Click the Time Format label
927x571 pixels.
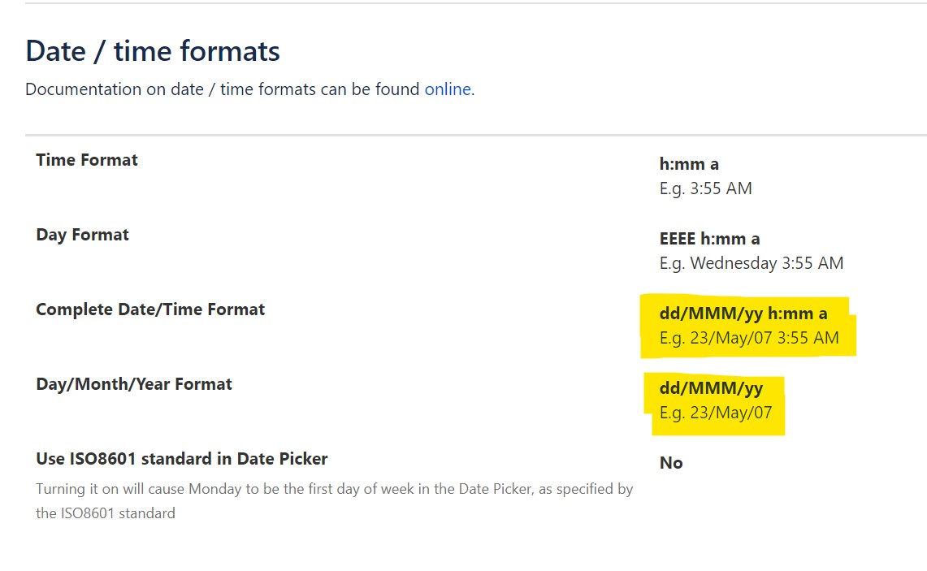87,159
